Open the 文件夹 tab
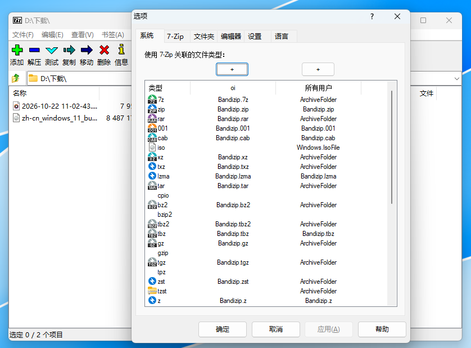 pos(203,37)
